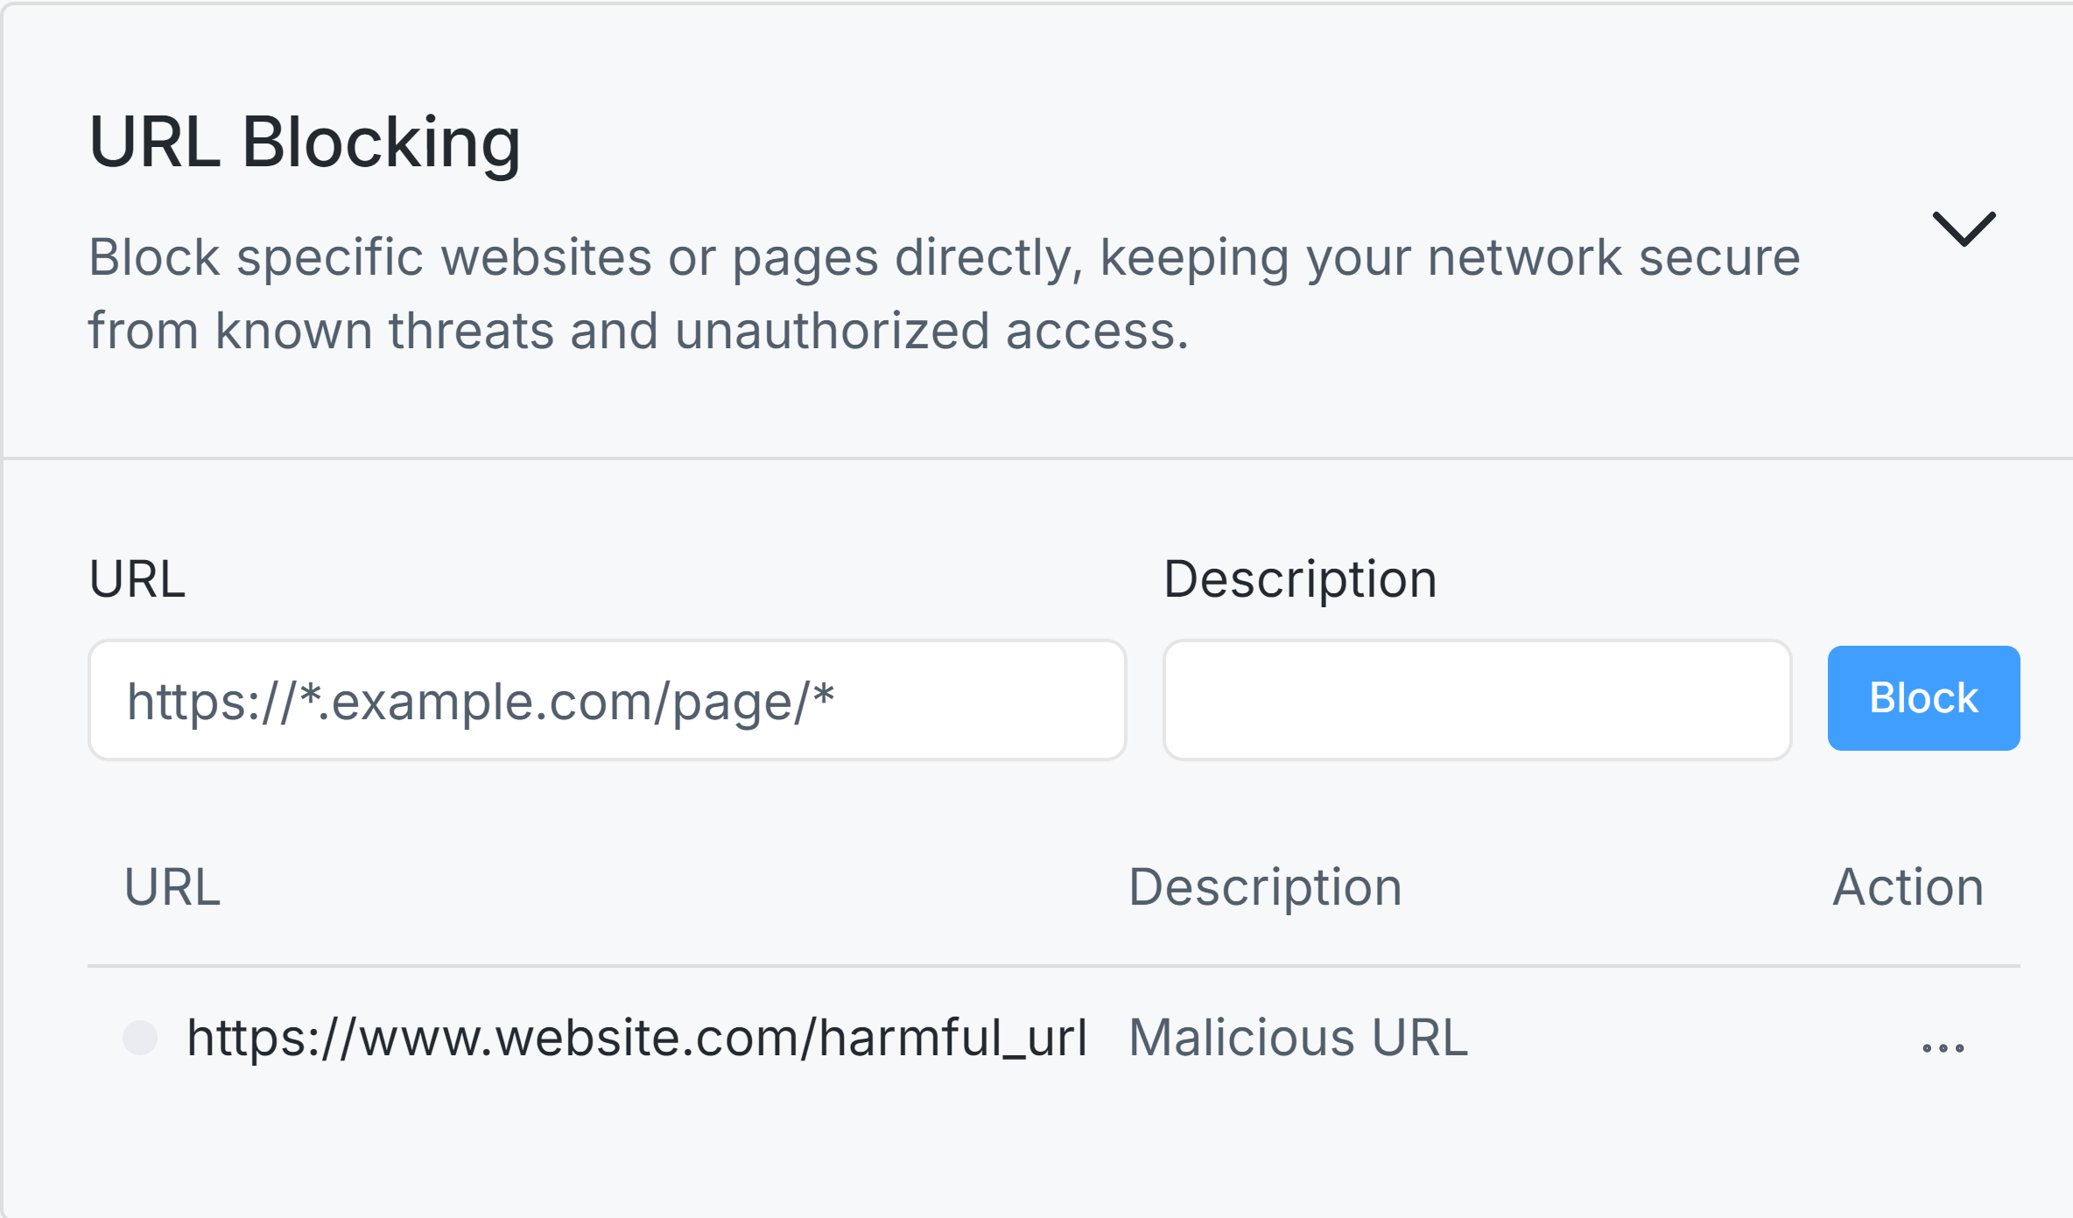
Task: Click inside the empty Description field
Action: [x=1478, y=697]
